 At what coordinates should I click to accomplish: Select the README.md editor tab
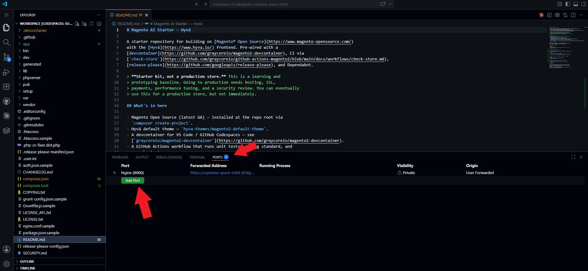(129, 15)
